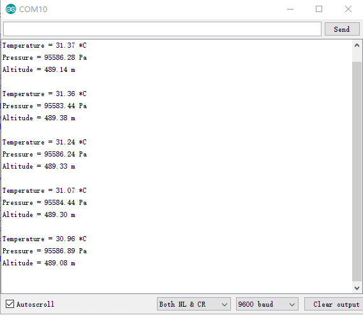Open the Both NL & CR dropdown
This screenshot has width=363, height=315.
click(x=194, y=304)
